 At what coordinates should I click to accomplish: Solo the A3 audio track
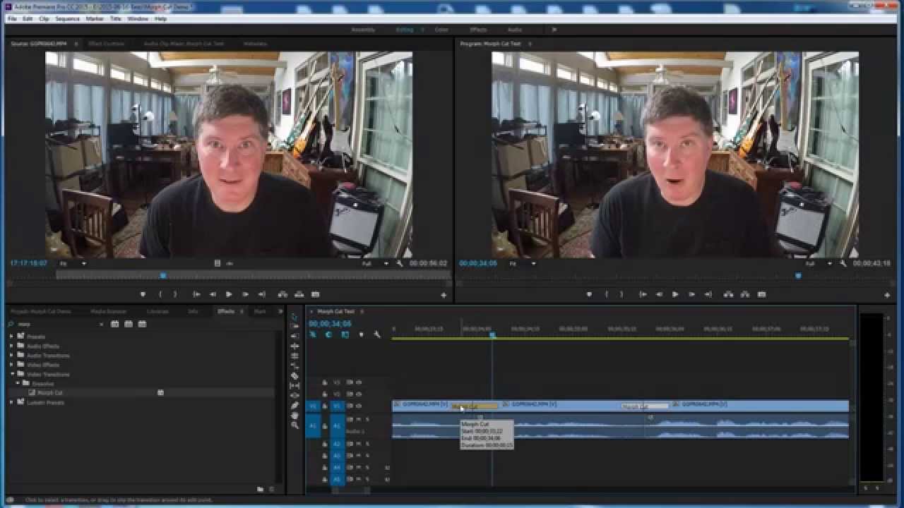pyautogui.click(x=367, y=456)
